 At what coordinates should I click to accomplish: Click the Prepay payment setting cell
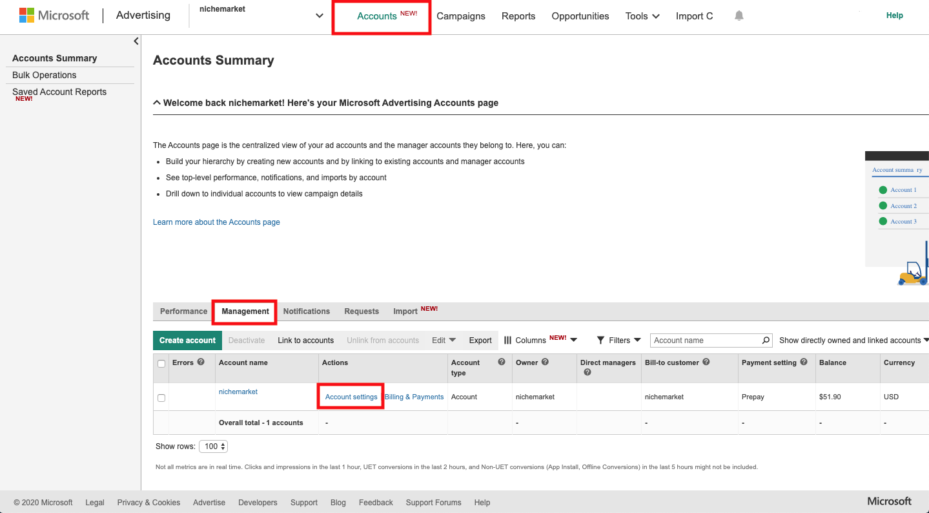(753, 397)
